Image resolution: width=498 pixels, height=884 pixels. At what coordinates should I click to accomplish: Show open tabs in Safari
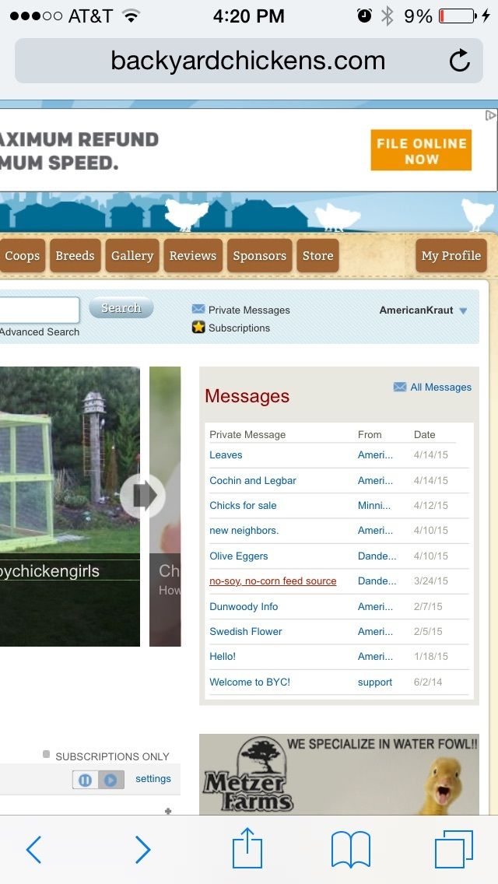pyautogui.click(x=454, y=849)
